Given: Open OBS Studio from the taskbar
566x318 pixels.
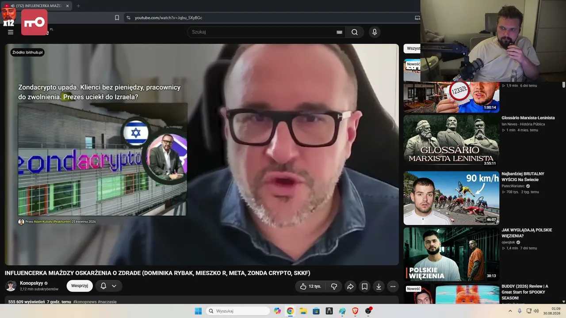Looking at the screenshot, I should [x=368, y=311].
